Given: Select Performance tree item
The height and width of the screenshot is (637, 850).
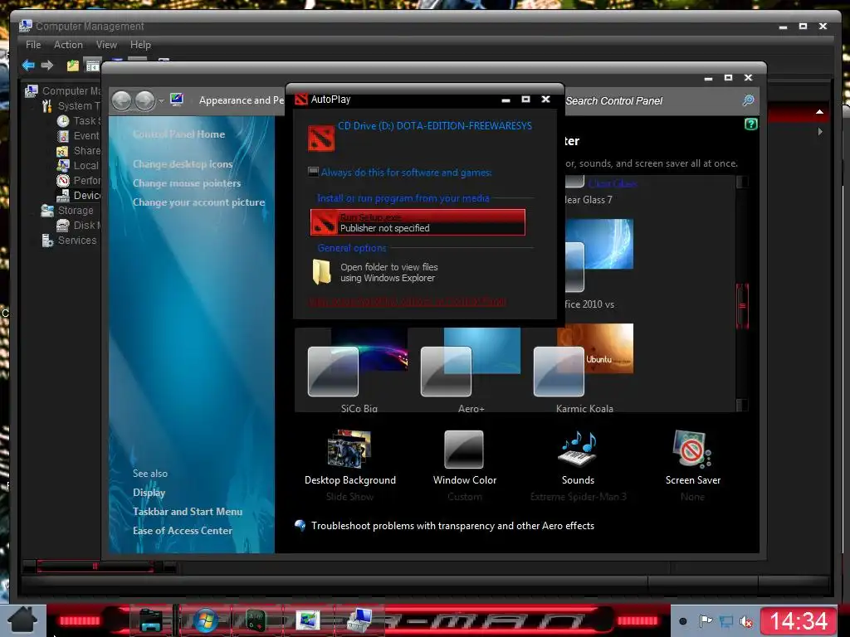Looking at the screenshot, I should coord(86,180).
